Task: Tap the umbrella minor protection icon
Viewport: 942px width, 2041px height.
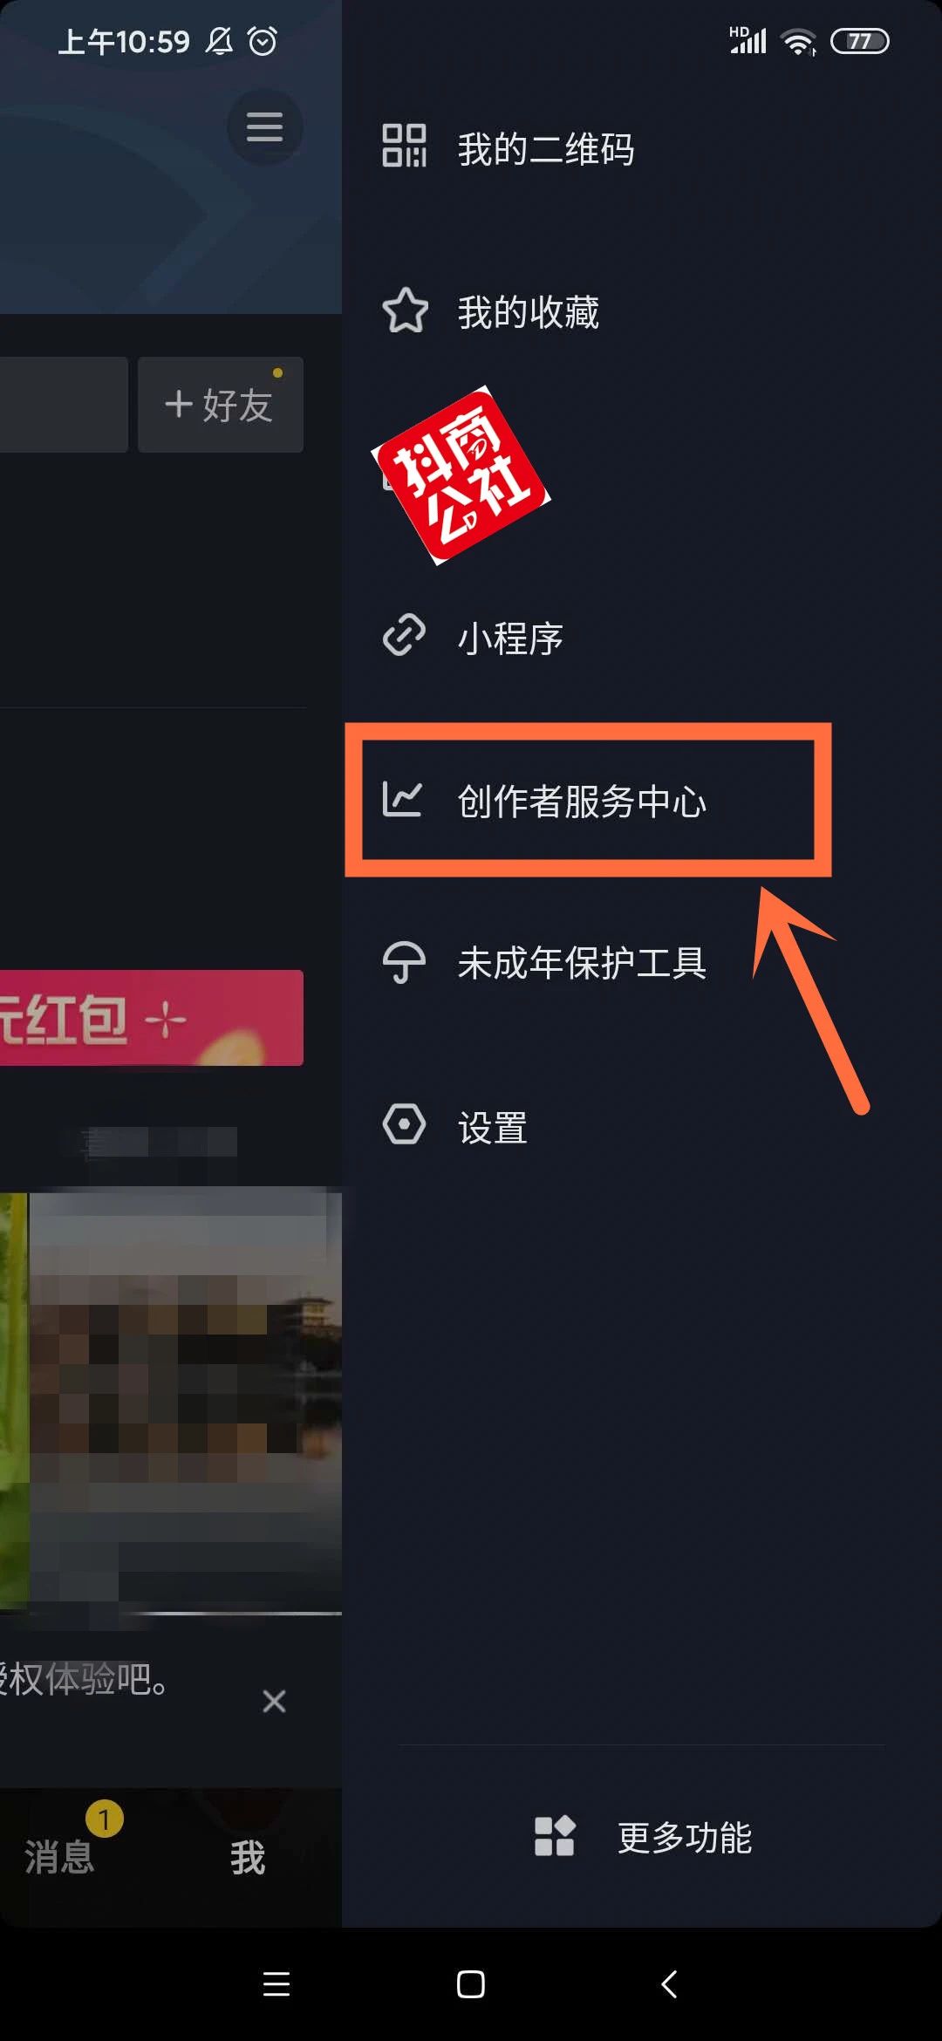Action: [x=404, y=962]
